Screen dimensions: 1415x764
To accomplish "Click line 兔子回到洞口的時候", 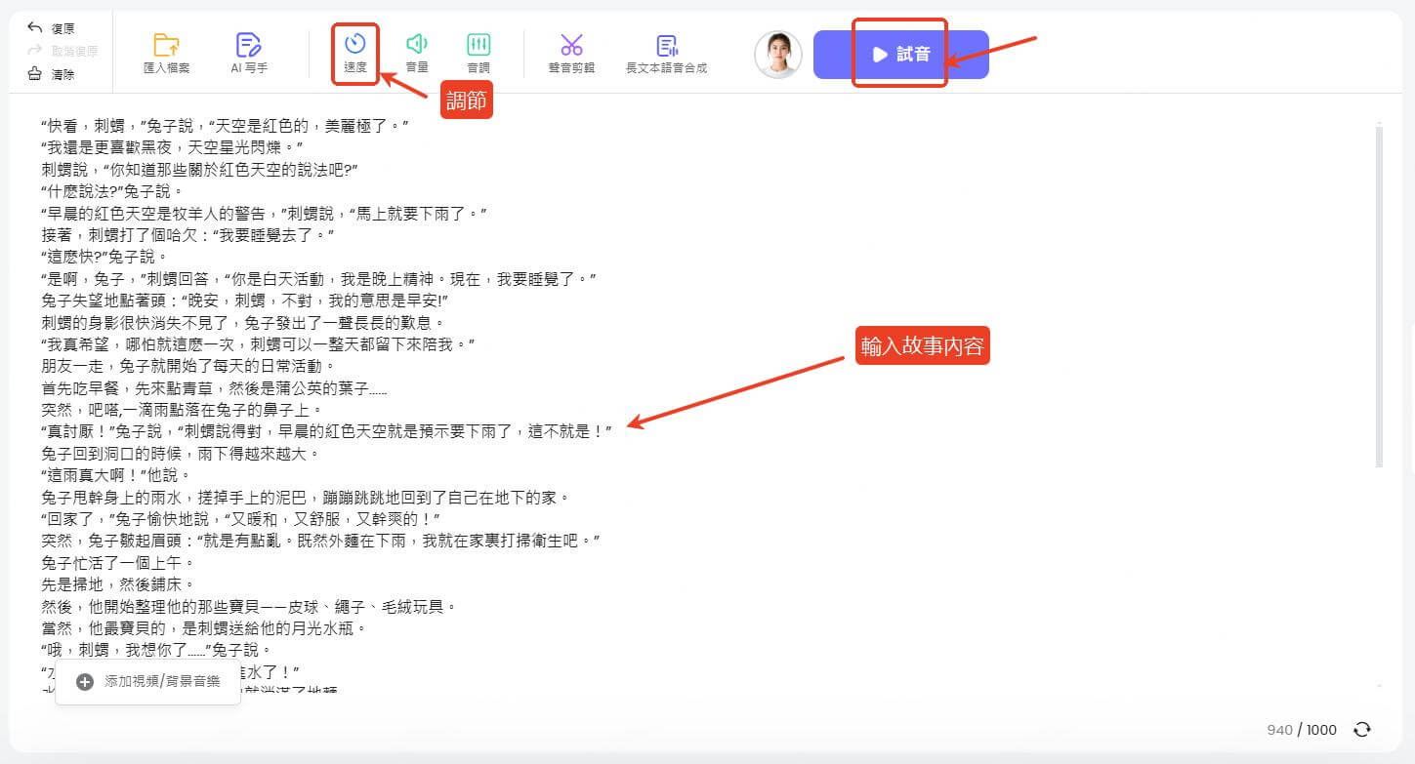I will [x=181, y=454].
